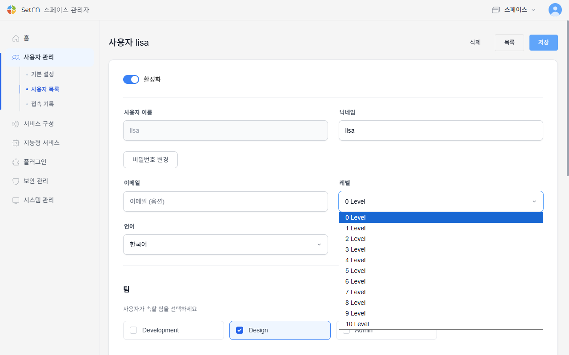Check the Development team checkbox
The image size is (569, 355).
point(133,330)
